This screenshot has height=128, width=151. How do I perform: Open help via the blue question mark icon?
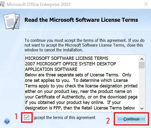tap(7, 121)
